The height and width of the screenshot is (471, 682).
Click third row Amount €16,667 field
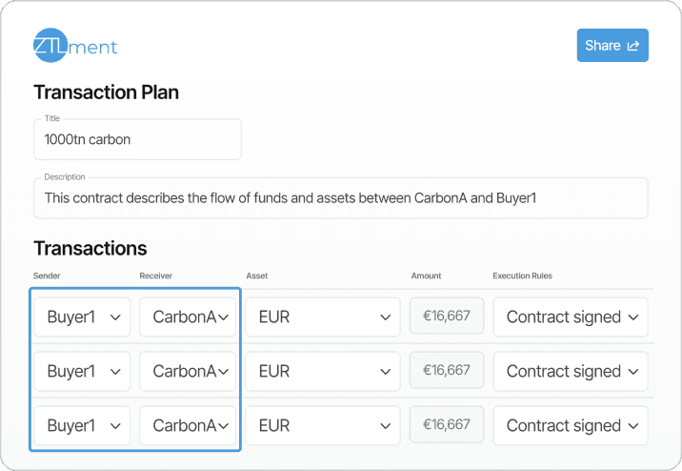pyautogui.click(x=447, y=423)
